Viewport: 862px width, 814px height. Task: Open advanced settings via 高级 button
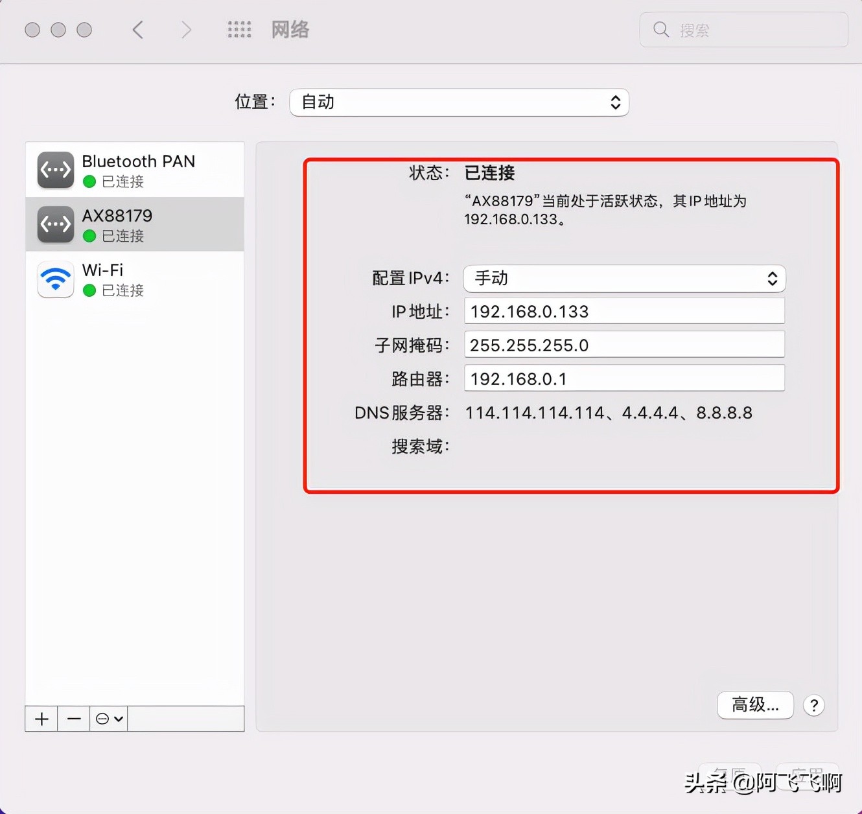[x=755, y=705]
